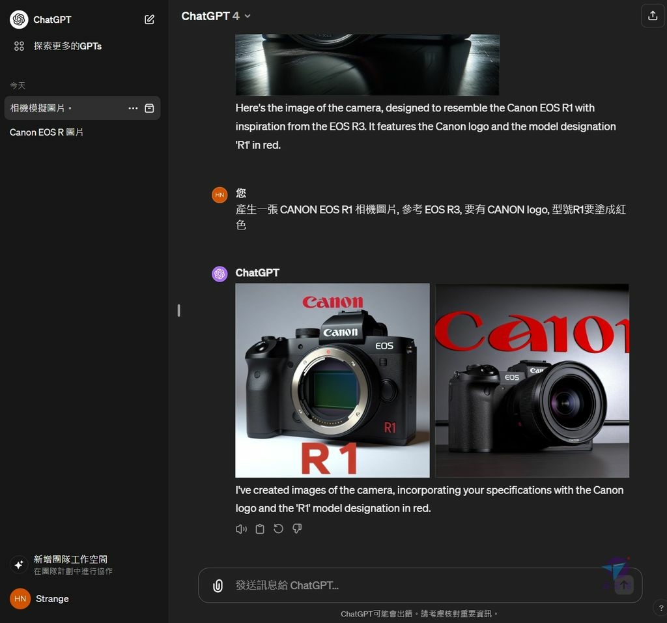The width and height of the screenshot is (667, 623).
Task: Open the Canon camera with lens image
Action: click(x=532, y=381)
